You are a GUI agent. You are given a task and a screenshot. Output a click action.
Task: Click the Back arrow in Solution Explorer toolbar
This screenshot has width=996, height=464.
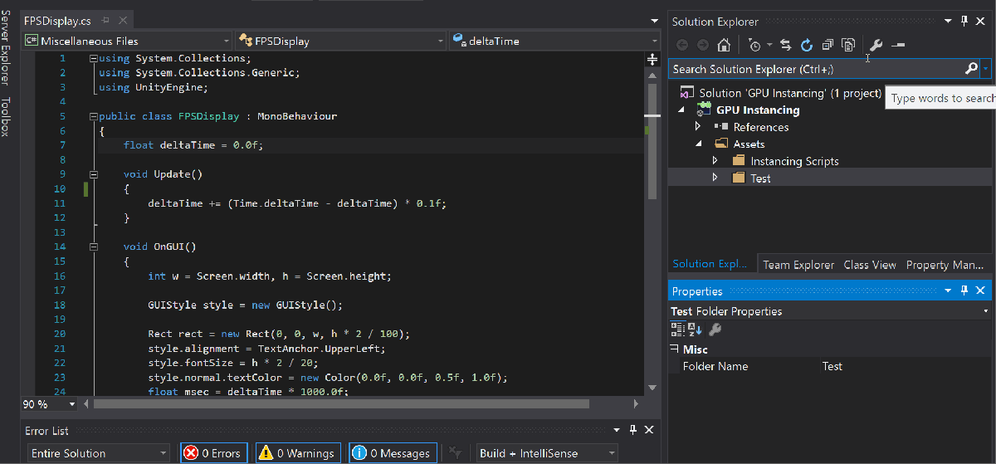click(x=682, y=45)
